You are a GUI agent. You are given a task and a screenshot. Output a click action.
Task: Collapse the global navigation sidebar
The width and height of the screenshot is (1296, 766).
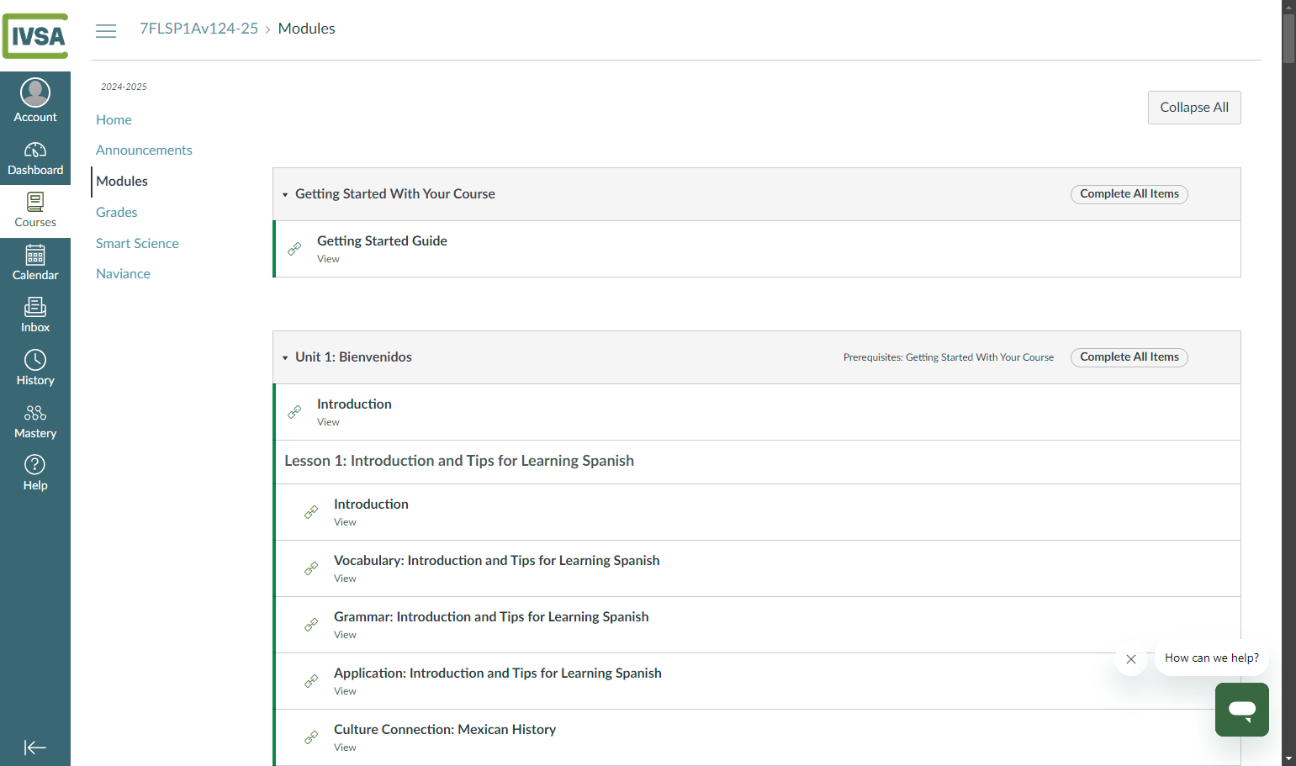click(x=35, y=748)
